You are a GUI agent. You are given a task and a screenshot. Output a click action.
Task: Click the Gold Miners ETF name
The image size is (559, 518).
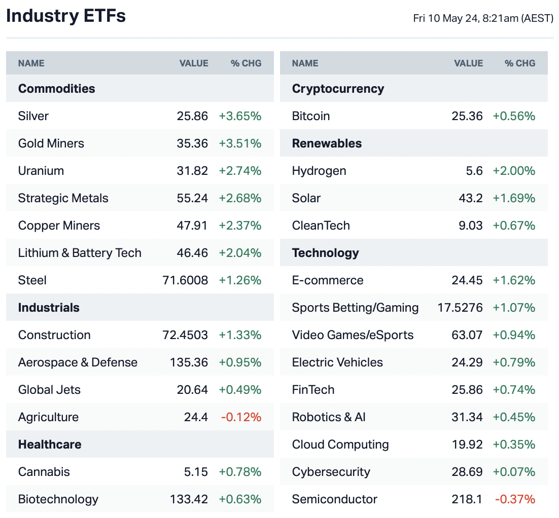(51, 143)
